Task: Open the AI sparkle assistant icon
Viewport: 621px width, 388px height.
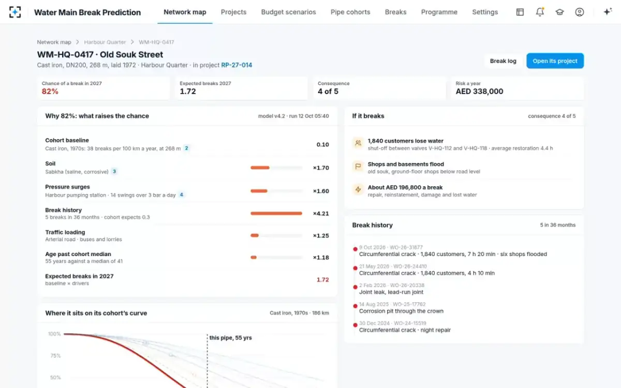Action: point(608,12)
